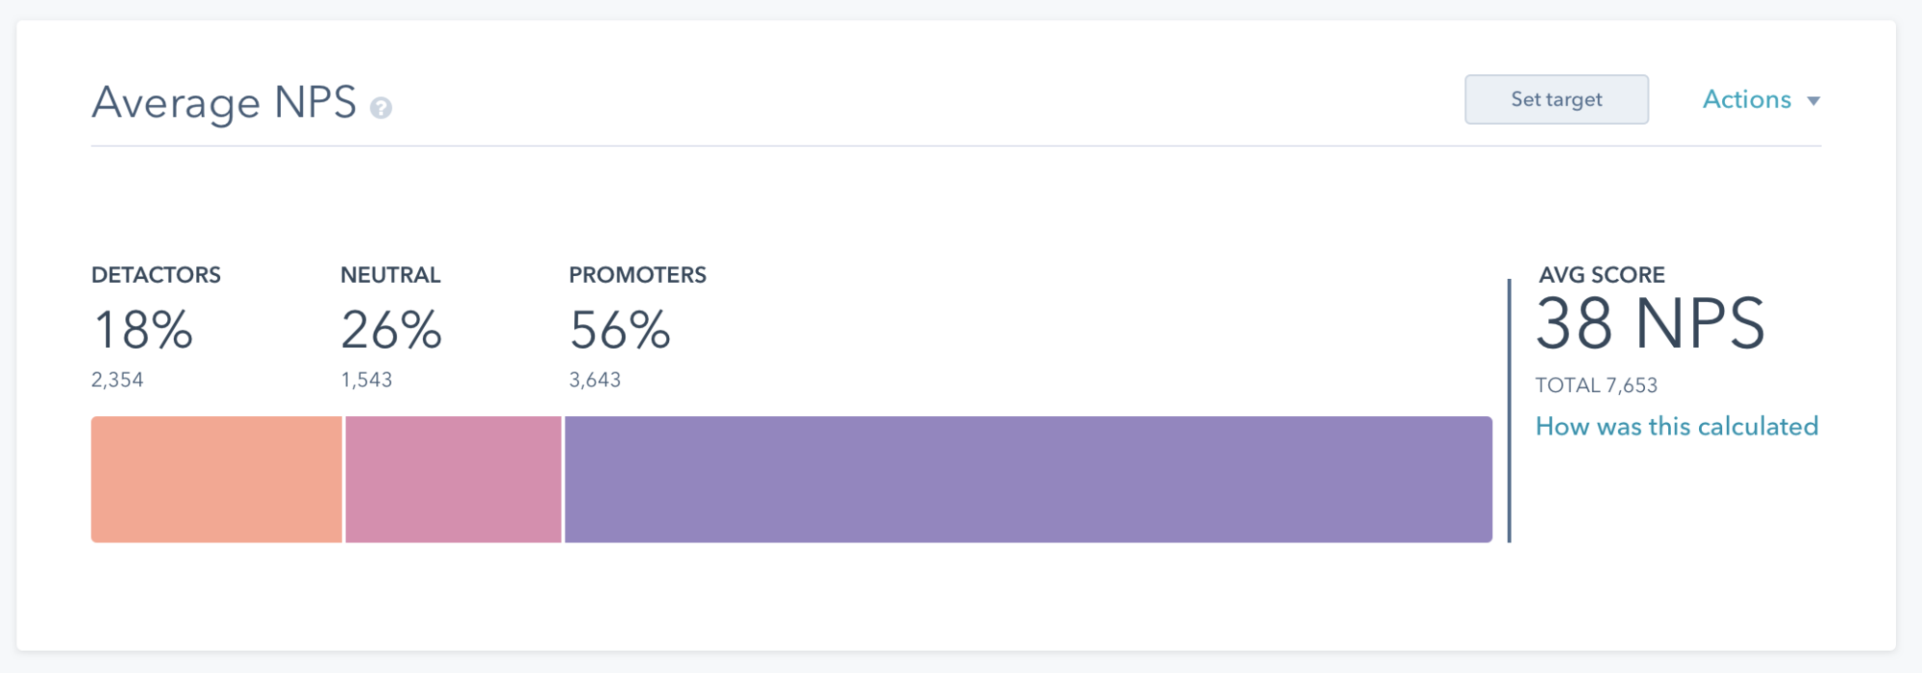Click the NEUTRAL heading label
Screen dimensions: 1922x673
point(390,275)
